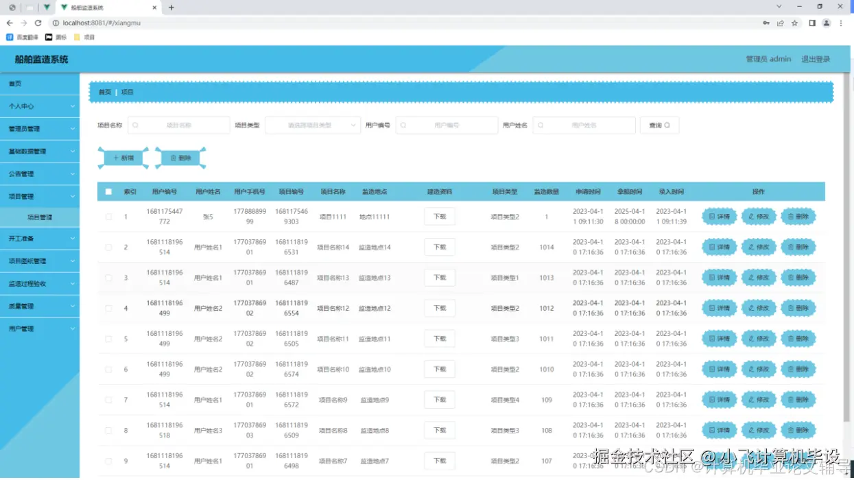Open a new browser tab
The width and height of the screenshot is (854, 480).
point(171,8)
